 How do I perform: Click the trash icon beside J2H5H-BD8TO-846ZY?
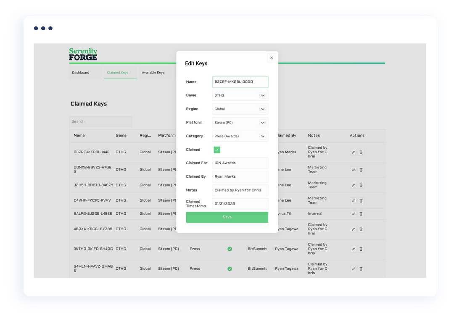[361, 185]
